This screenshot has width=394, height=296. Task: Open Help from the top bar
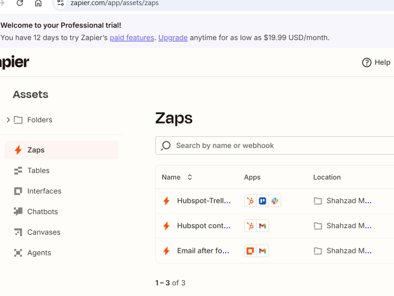[x=376, y=62]
